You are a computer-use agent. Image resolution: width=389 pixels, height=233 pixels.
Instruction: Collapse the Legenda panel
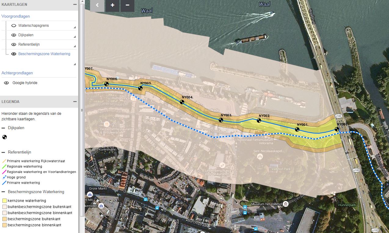pyautogui.click(x=75, y=102)
